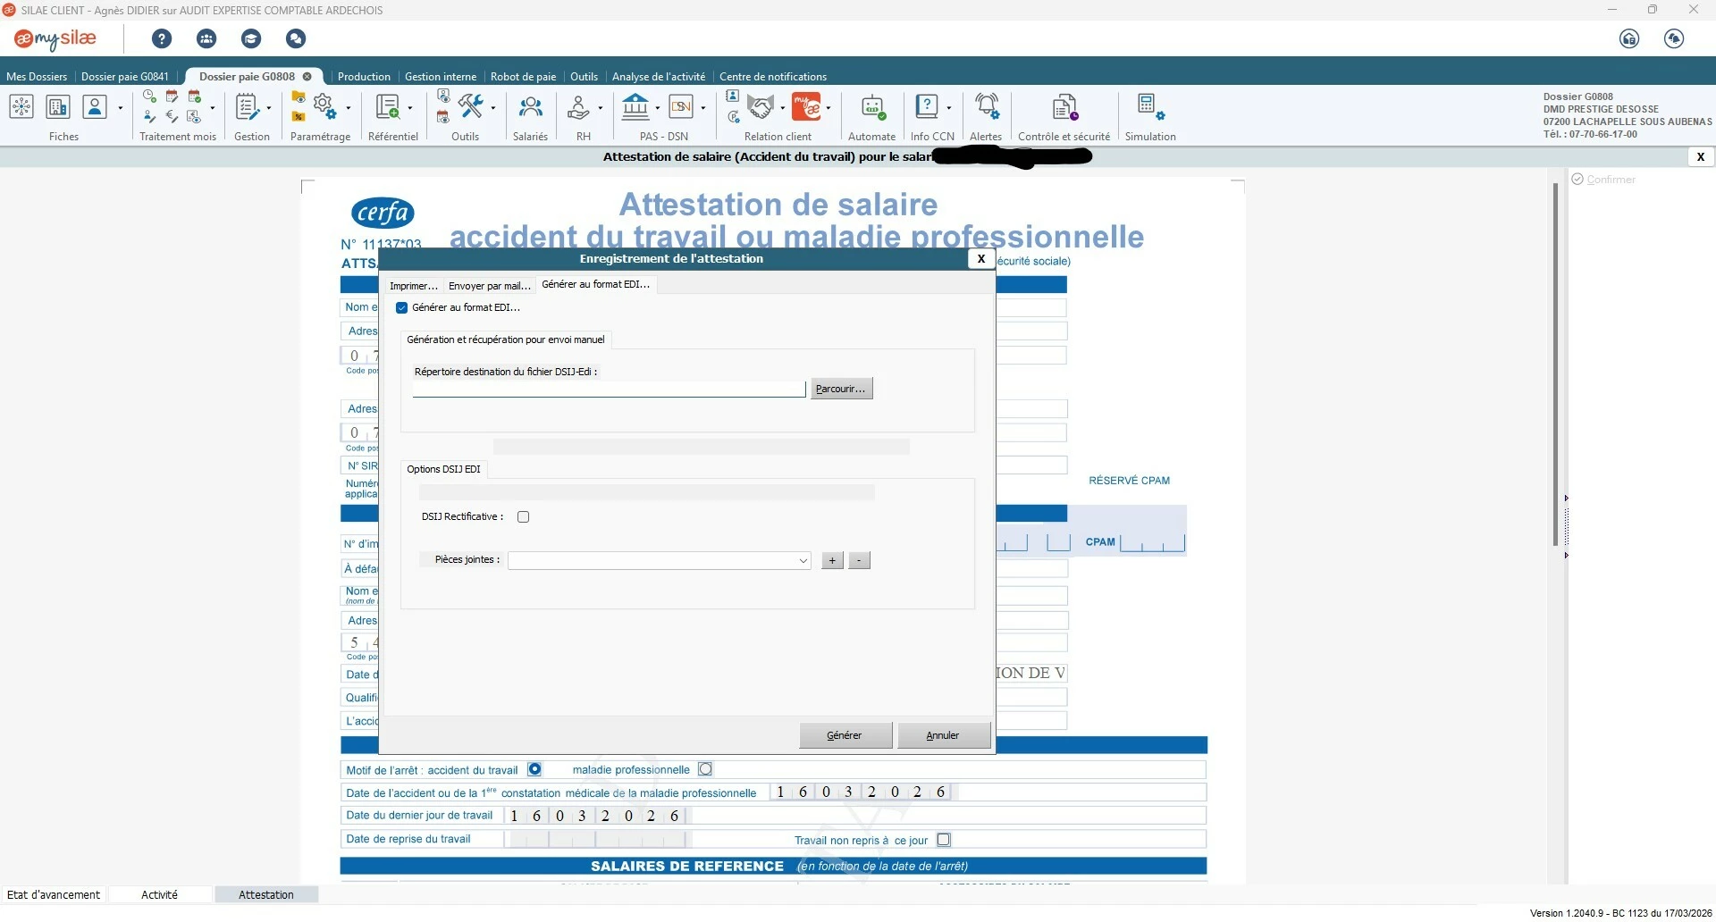
Task: Open the 'Robot de paie' menu
Action: (x=523, y=77)
